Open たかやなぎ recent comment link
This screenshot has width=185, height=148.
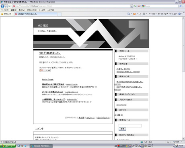point(129,87)
